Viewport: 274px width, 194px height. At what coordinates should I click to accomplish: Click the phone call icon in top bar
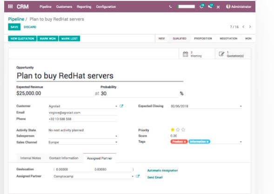point(171,7)
